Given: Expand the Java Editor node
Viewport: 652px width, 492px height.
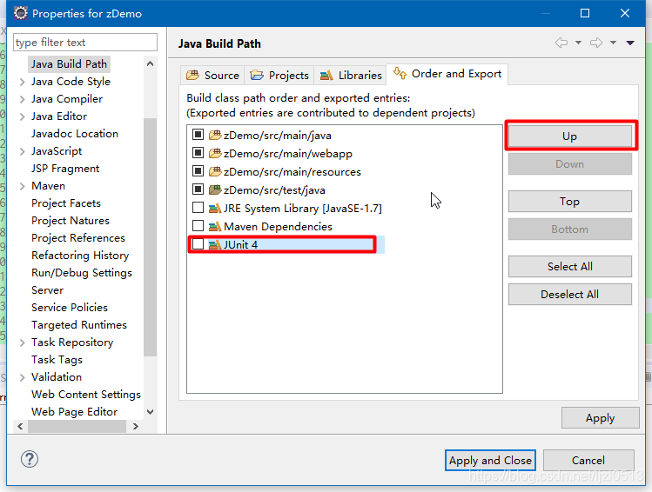Looking at the screenshot, I should (23, 117).
